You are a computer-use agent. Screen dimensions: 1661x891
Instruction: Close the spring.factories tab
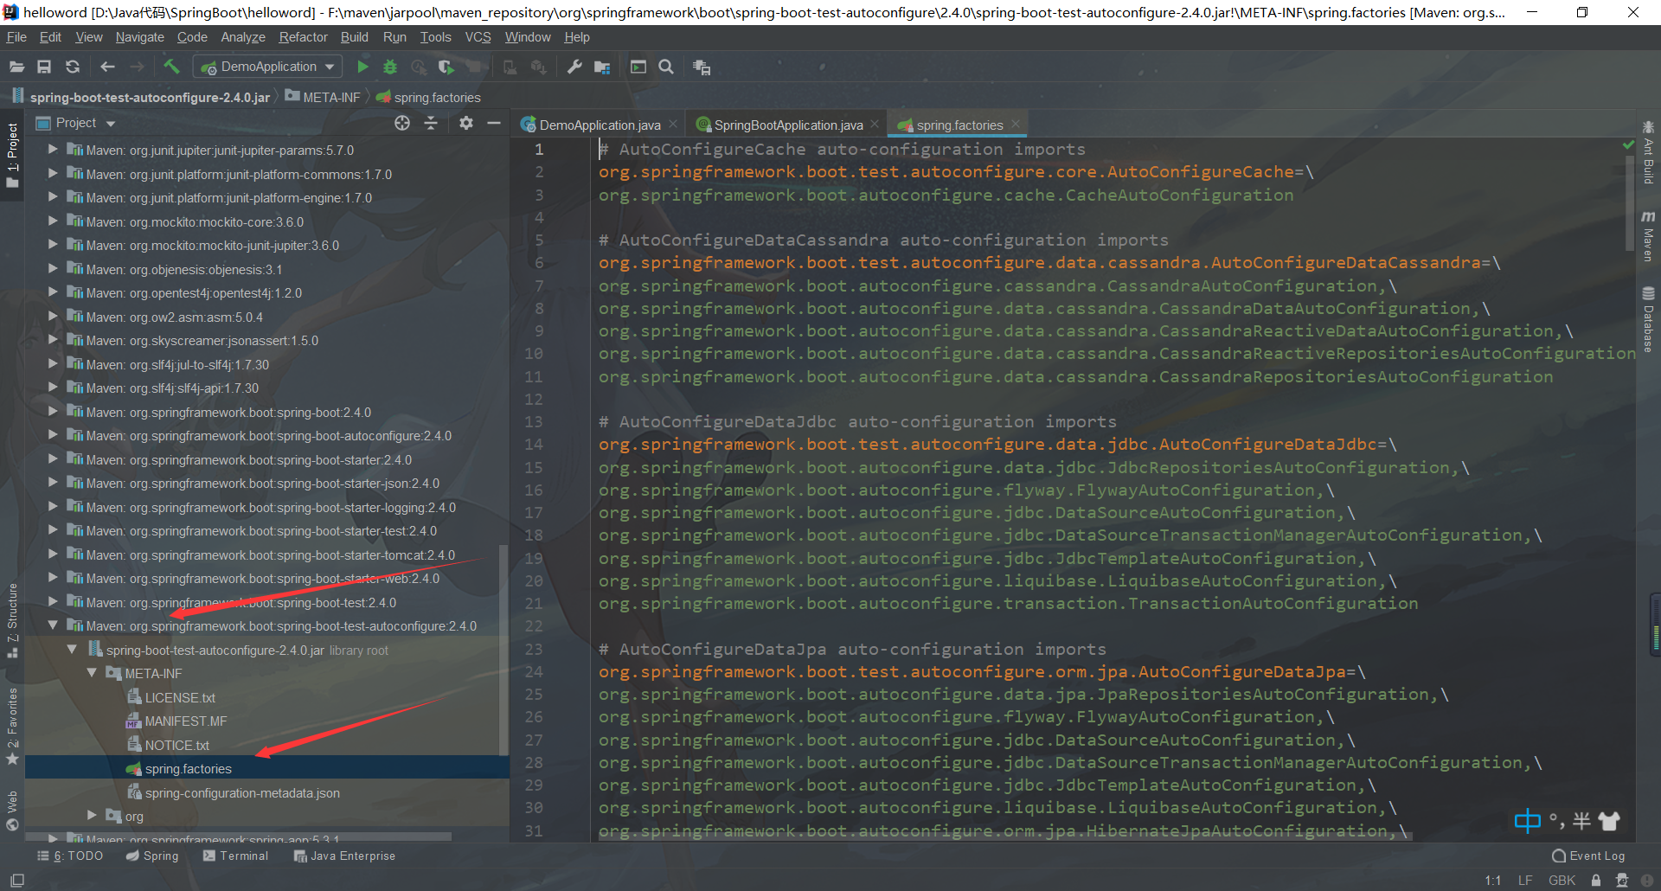point(1016,125)
